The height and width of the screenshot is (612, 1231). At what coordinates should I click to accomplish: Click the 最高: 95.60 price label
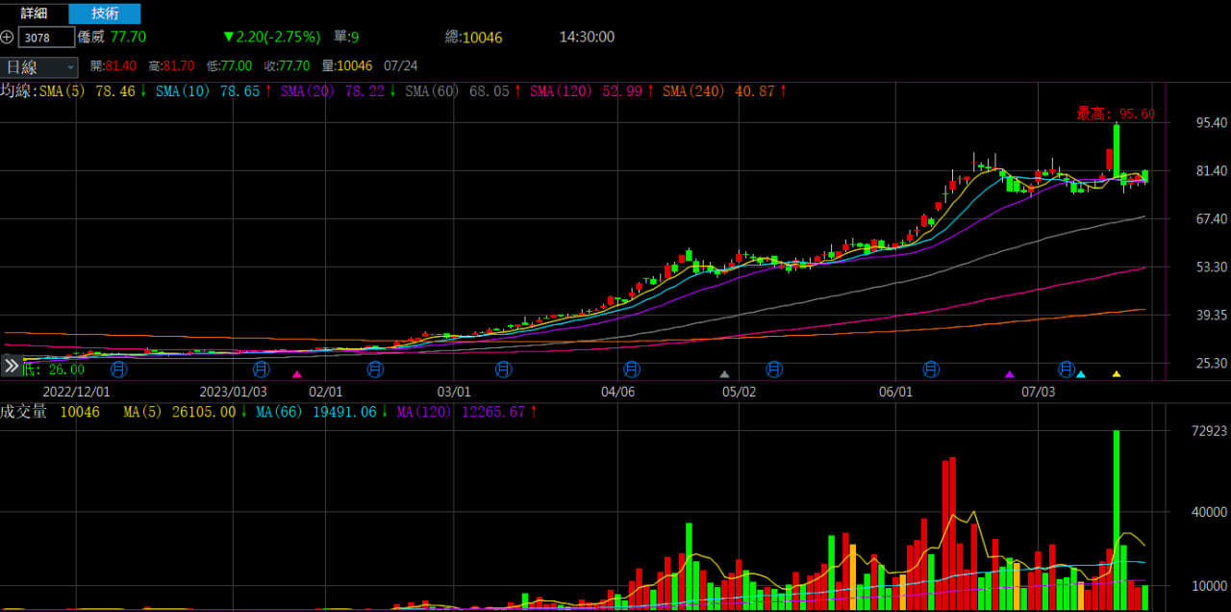(1116, 114)
